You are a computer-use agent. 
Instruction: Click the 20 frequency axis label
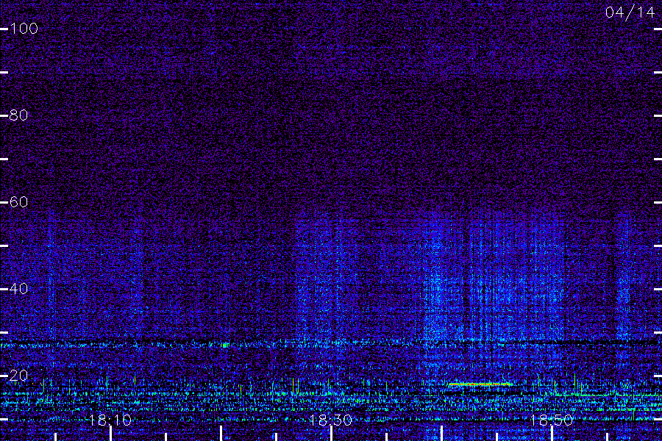[18, 375]
